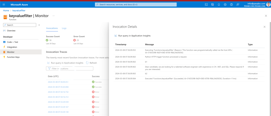Click the Success column header
The image size is (271, 116).
(96, 76)
